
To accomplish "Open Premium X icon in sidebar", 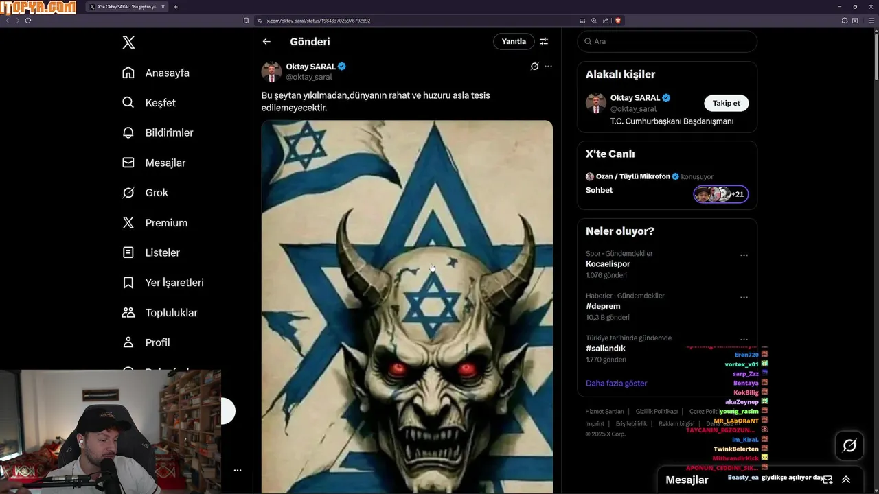I will click(128, 222).
